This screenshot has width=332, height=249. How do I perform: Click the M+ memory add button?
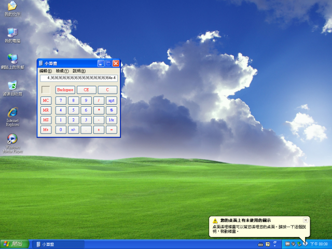tap(46, 130)
